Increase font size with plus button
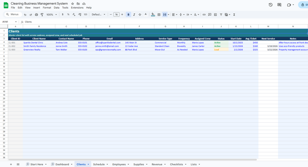The width and height of the screenshot is (308, 167). click(x=122, y=14)
